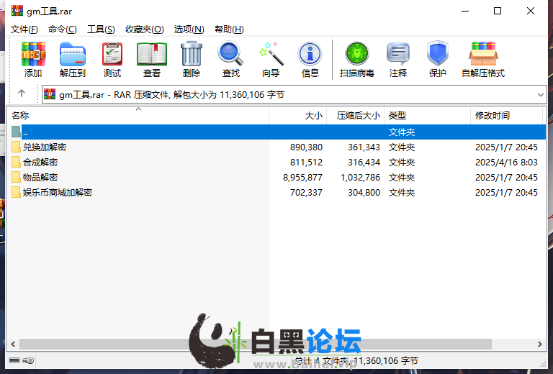Click the date 2025/4/16 8:03

pyautogui.click(x=506, y=163)
